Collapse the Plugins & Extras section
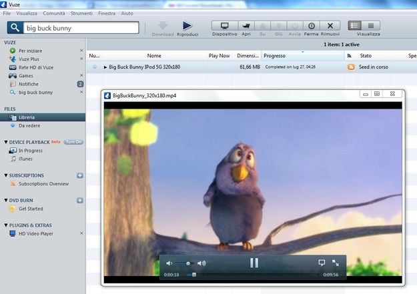This screenshot has width=417, height=294. 6,225
